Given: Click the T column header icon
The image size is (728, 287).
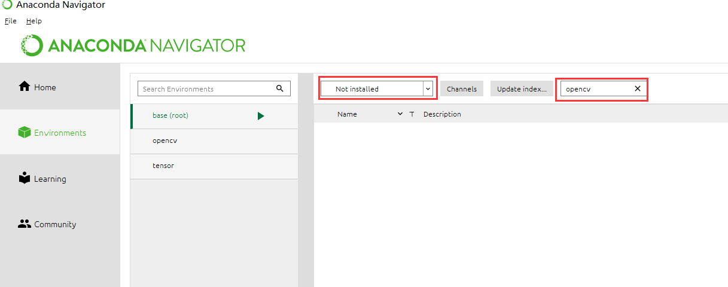Looking at the screenshot, I should (x=412, y=114).
